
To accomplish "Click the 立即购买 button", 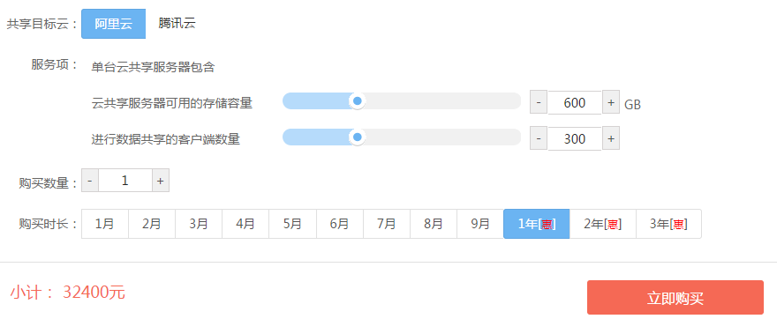I will 675,298.
